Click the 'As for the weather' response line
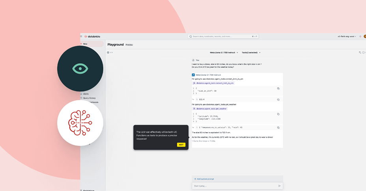Image resolution: width=366 pixels, height=191 pixels. point(232,137)
